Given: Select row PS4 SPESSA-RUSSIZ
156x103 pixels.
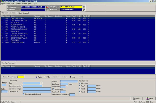Looking at the screenshot, I should pos(78,36).
